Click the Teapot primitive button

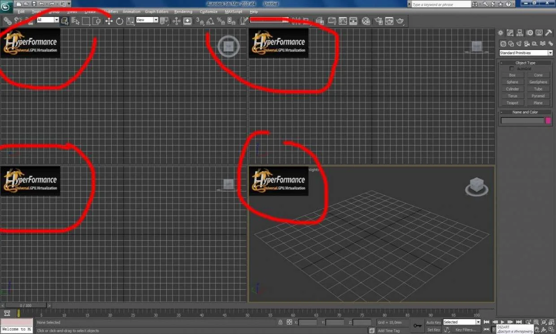512,103
